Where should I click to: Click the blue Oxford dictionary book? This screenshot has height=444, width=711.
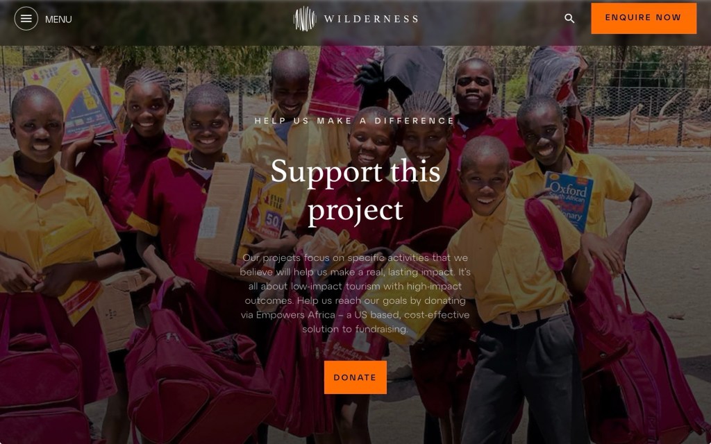(569, 202)
